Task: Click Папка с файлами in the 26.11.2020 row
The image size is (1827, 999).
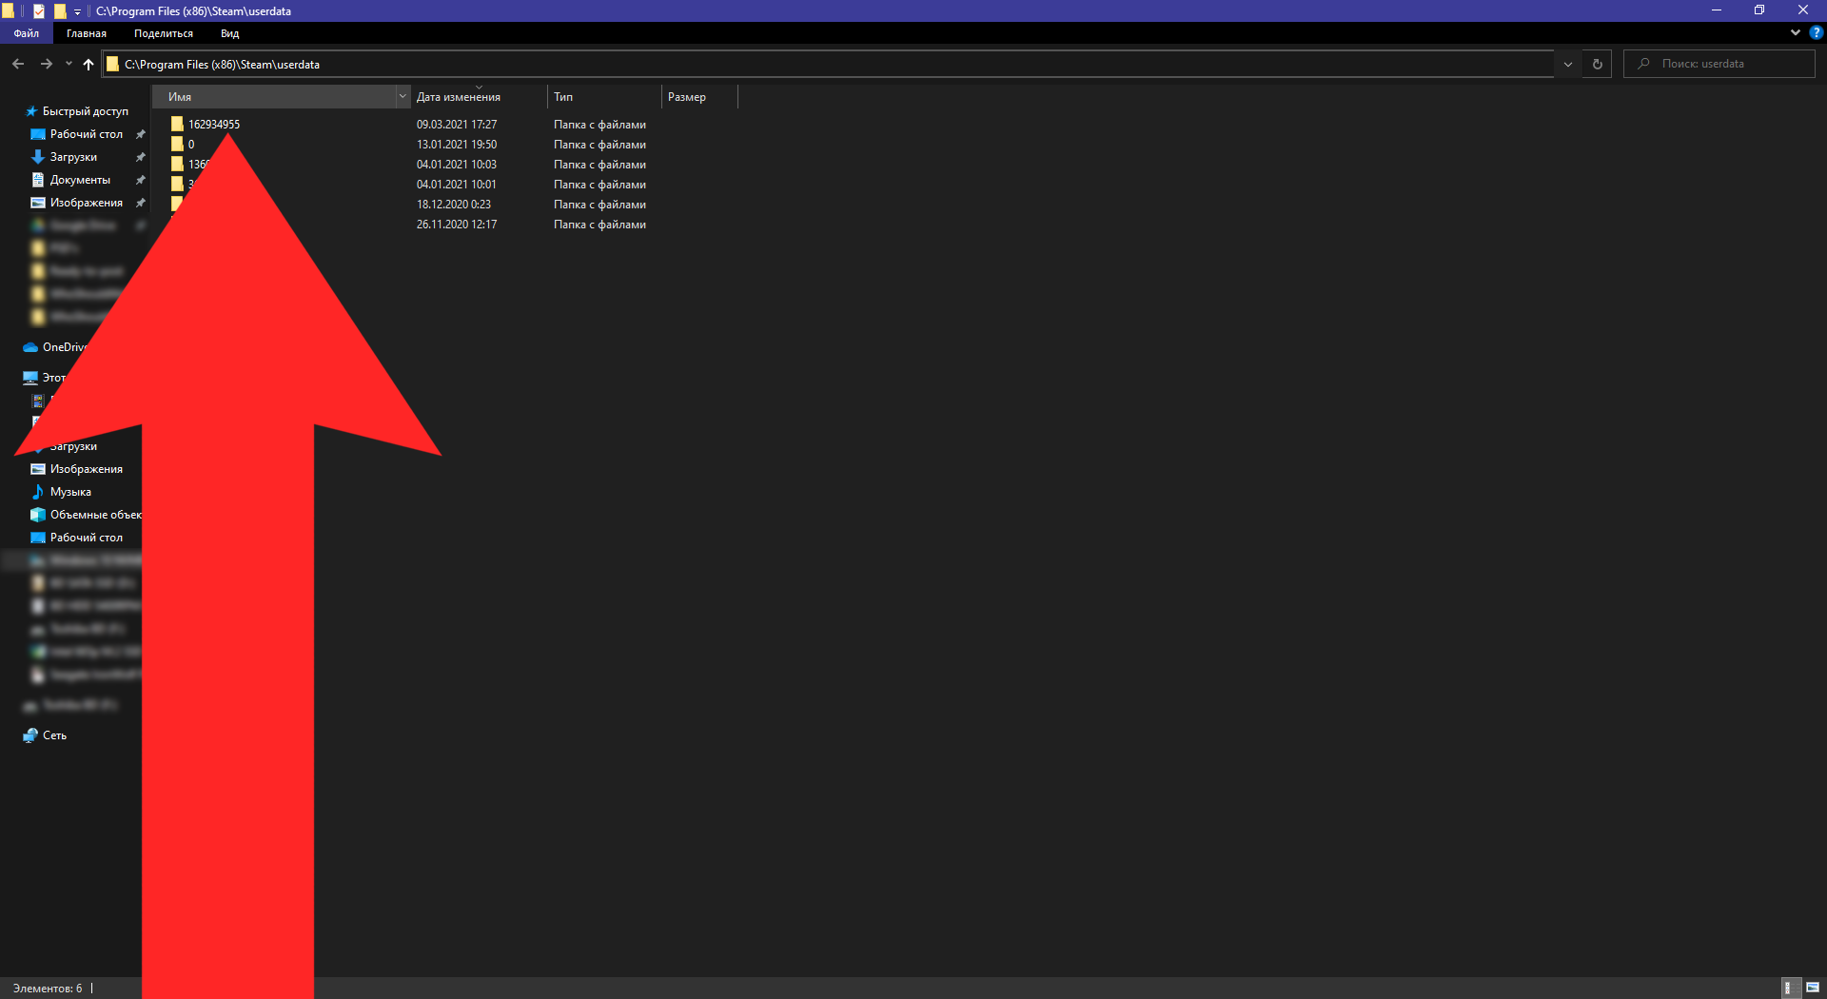Action: click(600, 225)
